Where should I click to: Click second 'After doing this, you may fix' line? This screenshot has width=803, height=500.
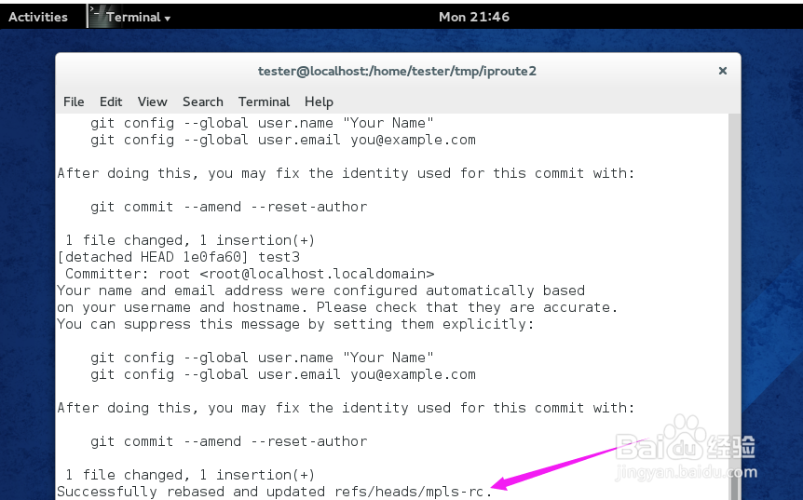(x=347, y=408)
